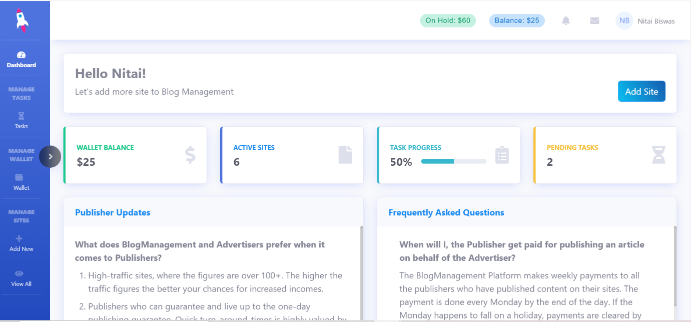
Task: Click ACTIVE SITES card label
Action: [254, 148]
